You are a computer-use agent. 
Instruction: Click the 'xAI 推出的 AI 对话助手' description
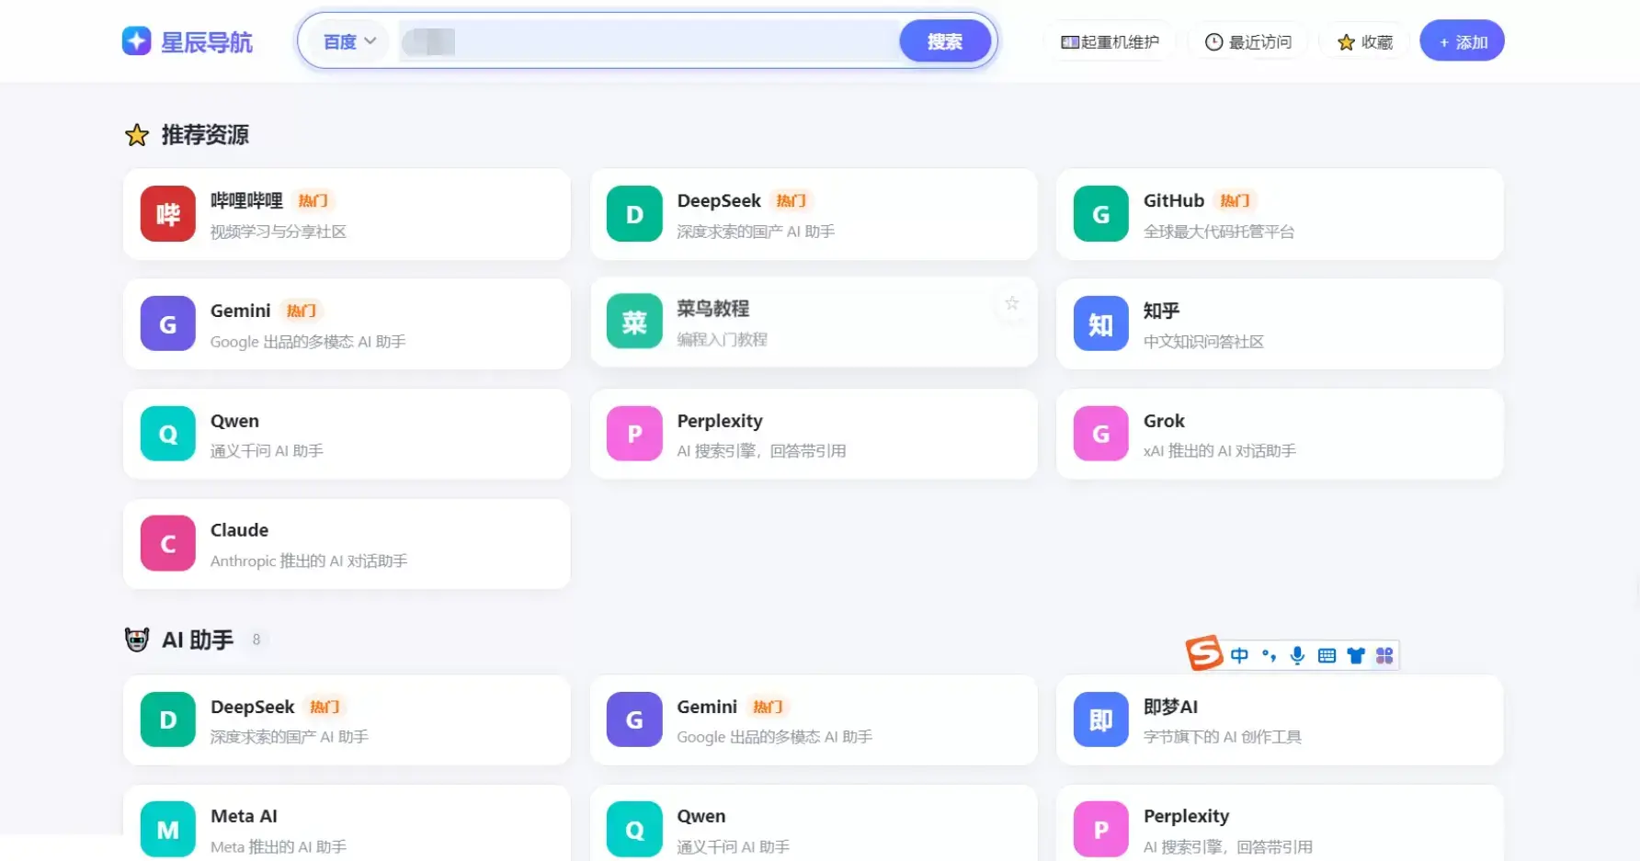coord(1220,451)
